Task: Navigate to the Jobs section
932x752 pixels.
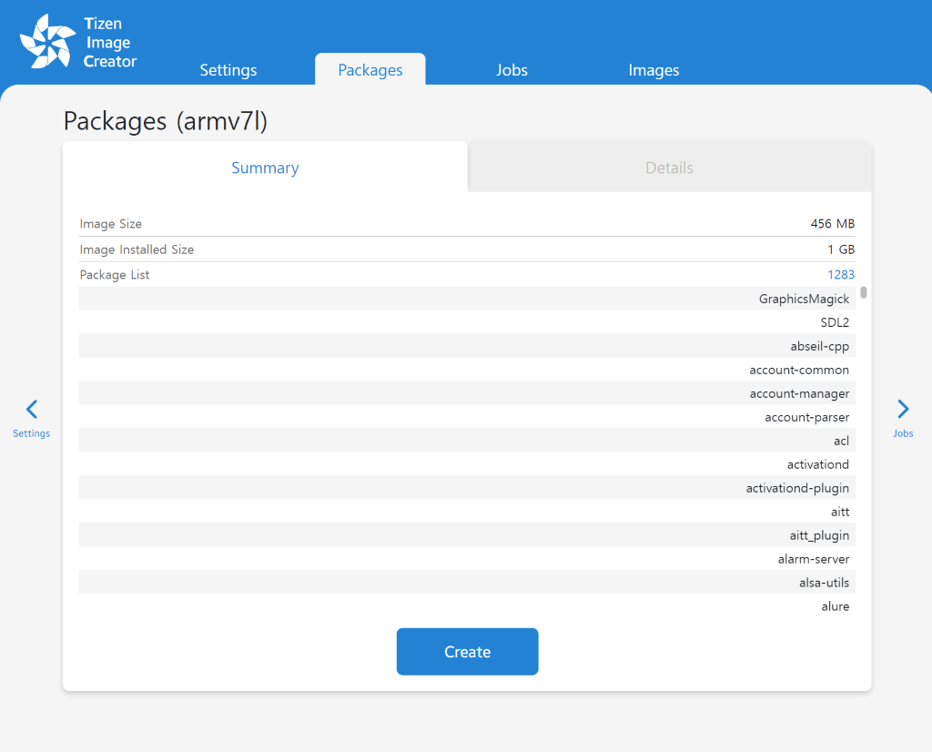Action: pos(512,69)
